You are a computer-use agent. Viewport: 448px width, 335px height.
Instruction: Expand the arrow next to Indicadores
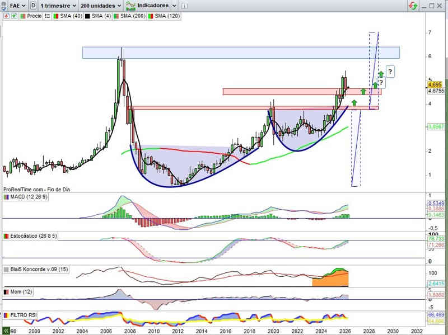(x=175, y=5)
